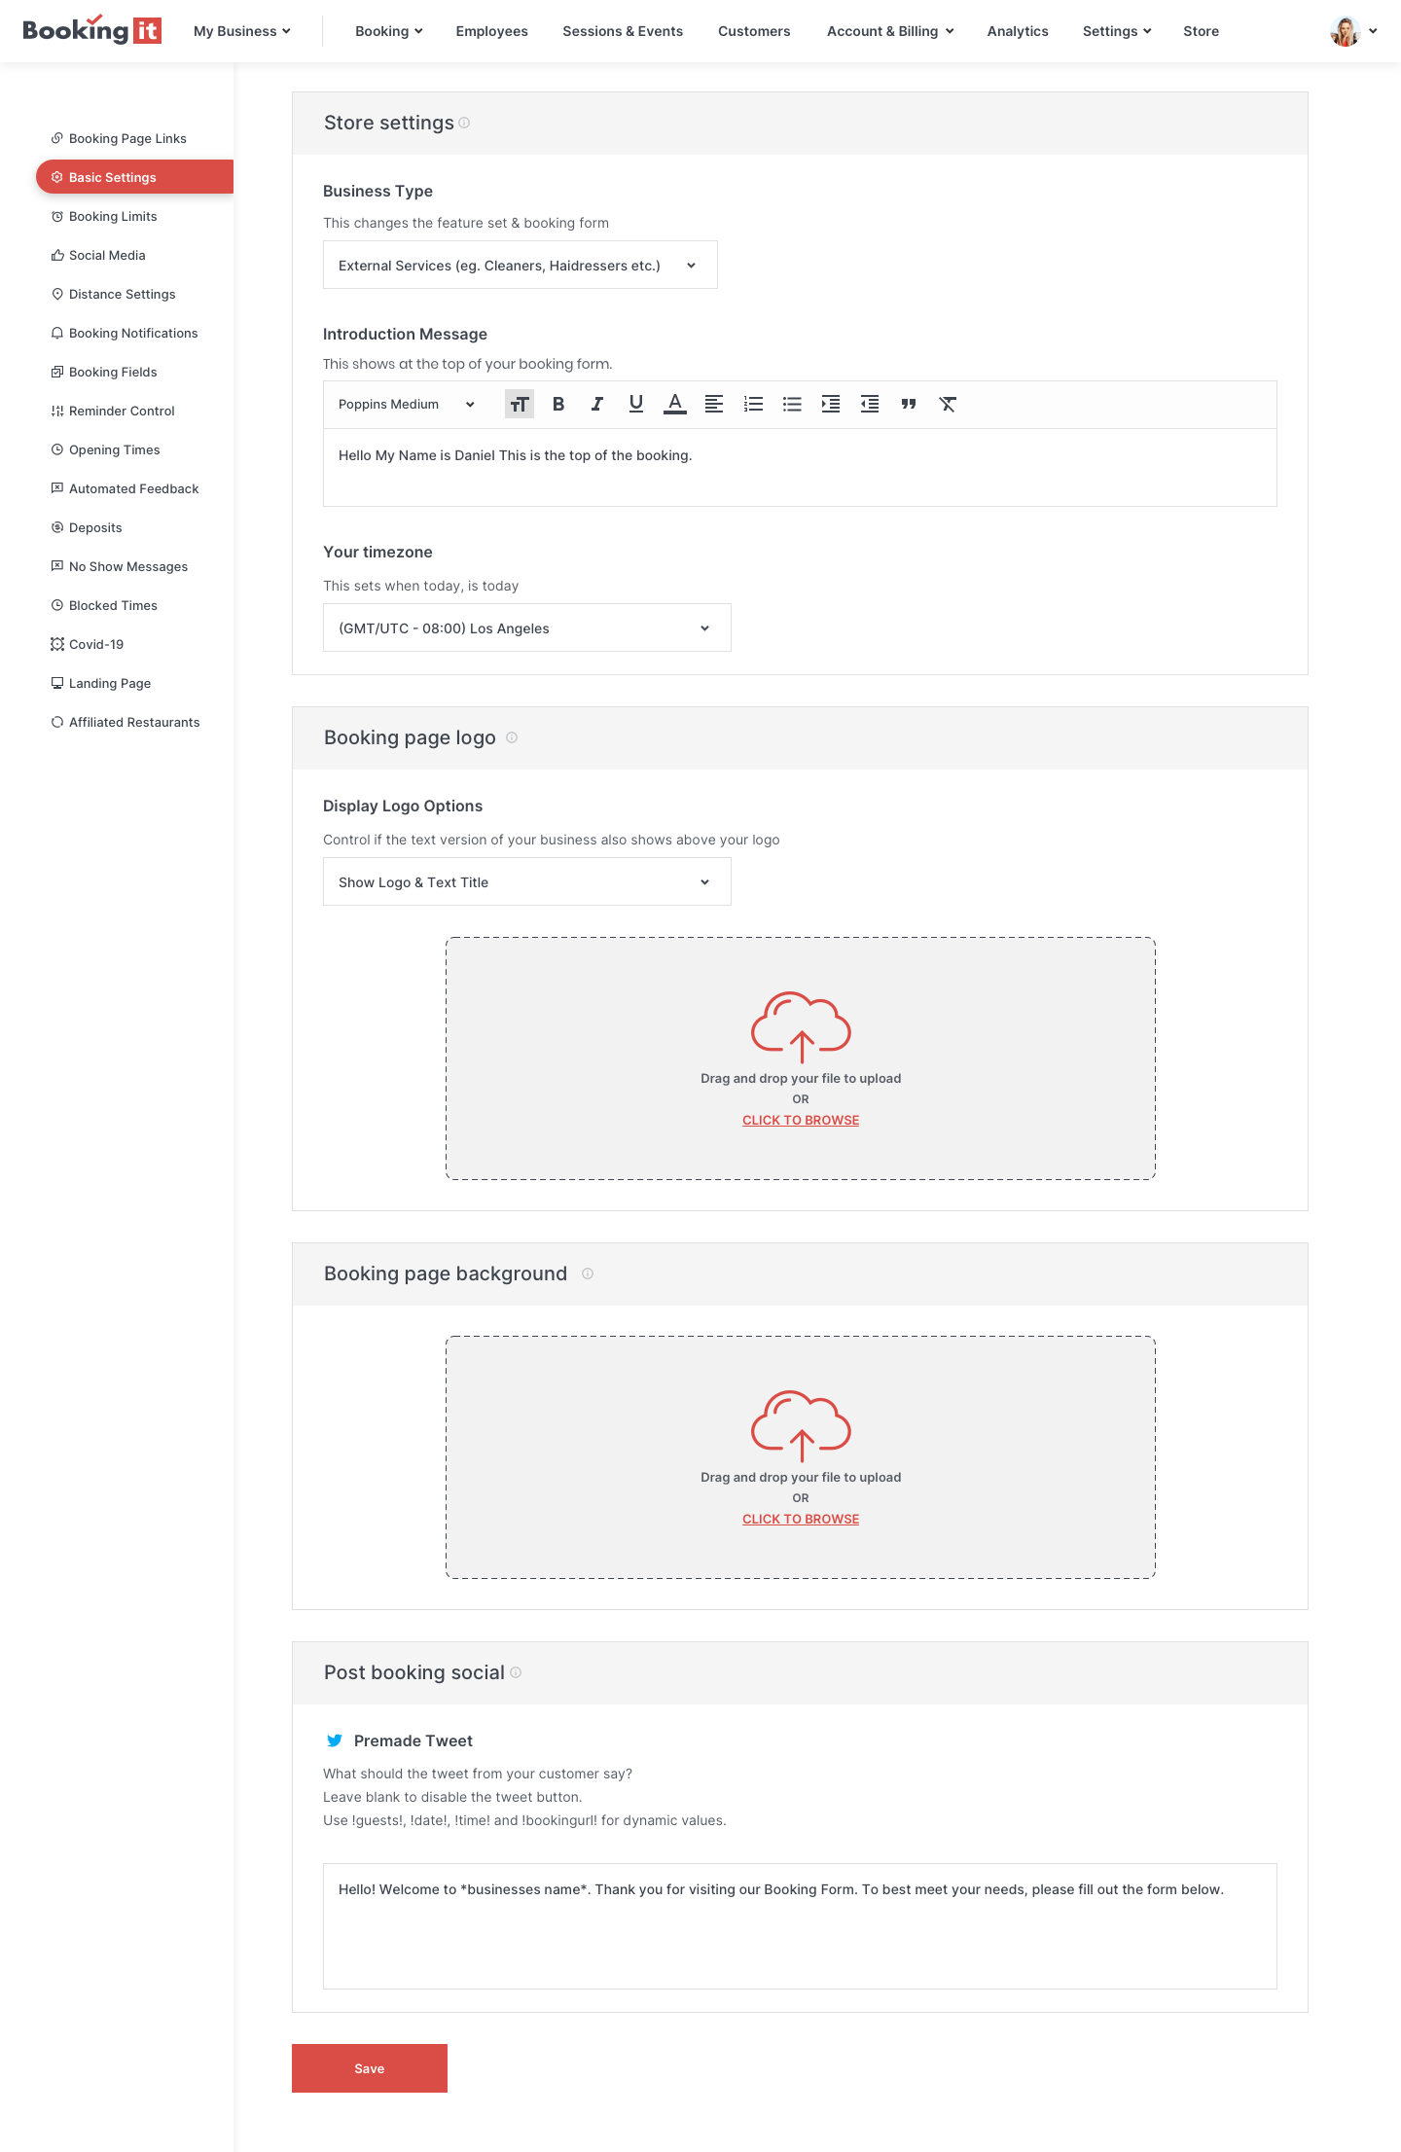Screen dimensions: 1401x2152
Task: Increase paragraph indent
Action: [x=831, y=404]
